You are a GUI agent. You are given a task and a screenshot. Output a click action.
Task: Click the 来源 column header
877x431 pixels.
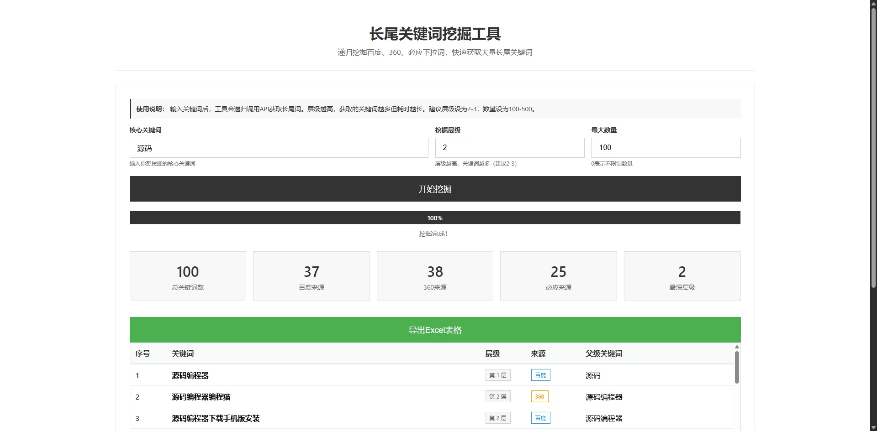tap(538, 353)
